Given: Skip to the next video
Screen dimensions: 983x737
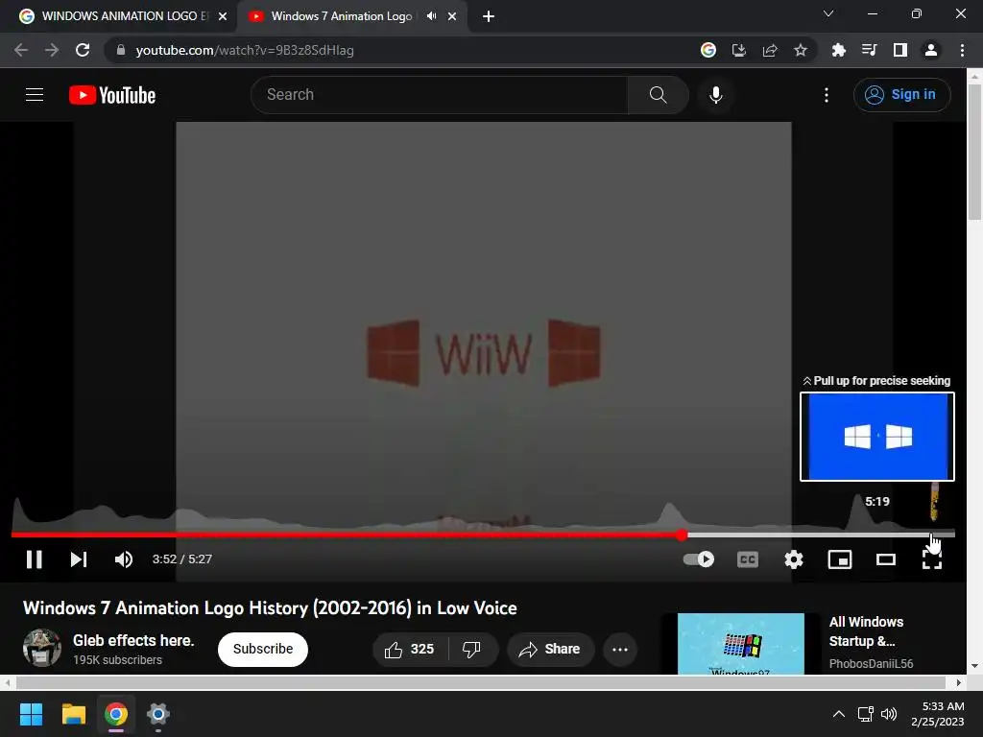Looking at the screenshot, I should tap(79, 559).
